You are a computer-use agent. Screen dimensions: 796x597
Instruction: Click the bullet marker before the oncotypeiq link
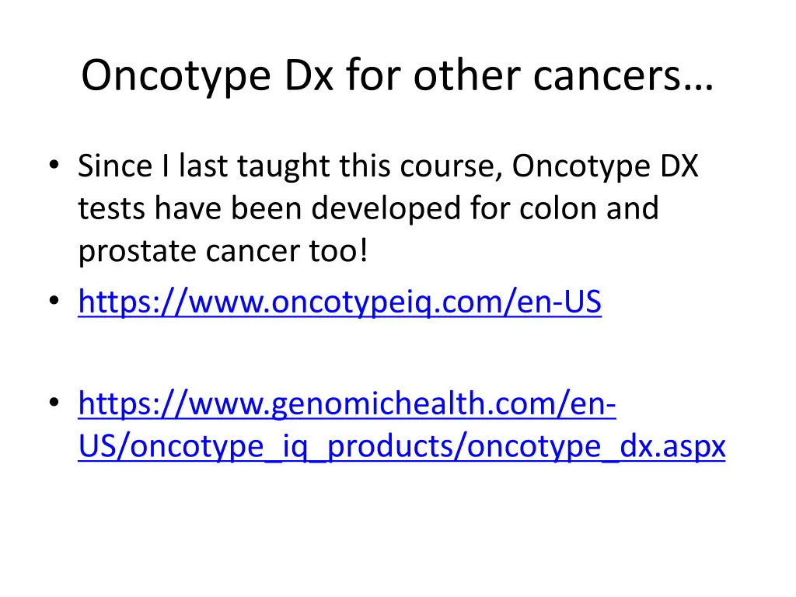coord(52,303)
